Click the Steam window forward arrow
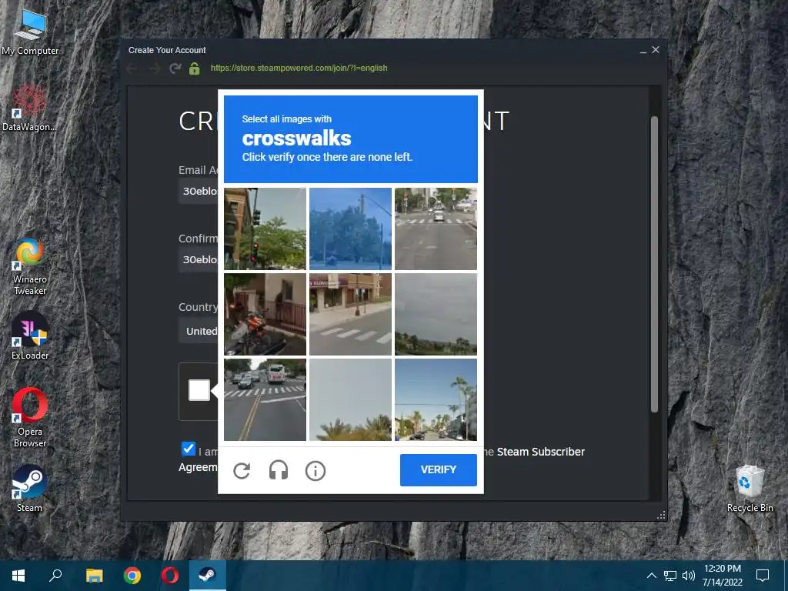788x591 pixels. pyautogui.click(x=154, y=68)
